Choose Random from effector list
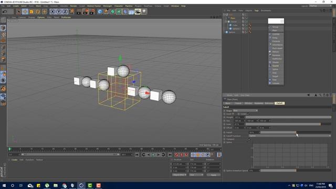The image size is (336, 189). pyautogui.click(x=276, y=55)
